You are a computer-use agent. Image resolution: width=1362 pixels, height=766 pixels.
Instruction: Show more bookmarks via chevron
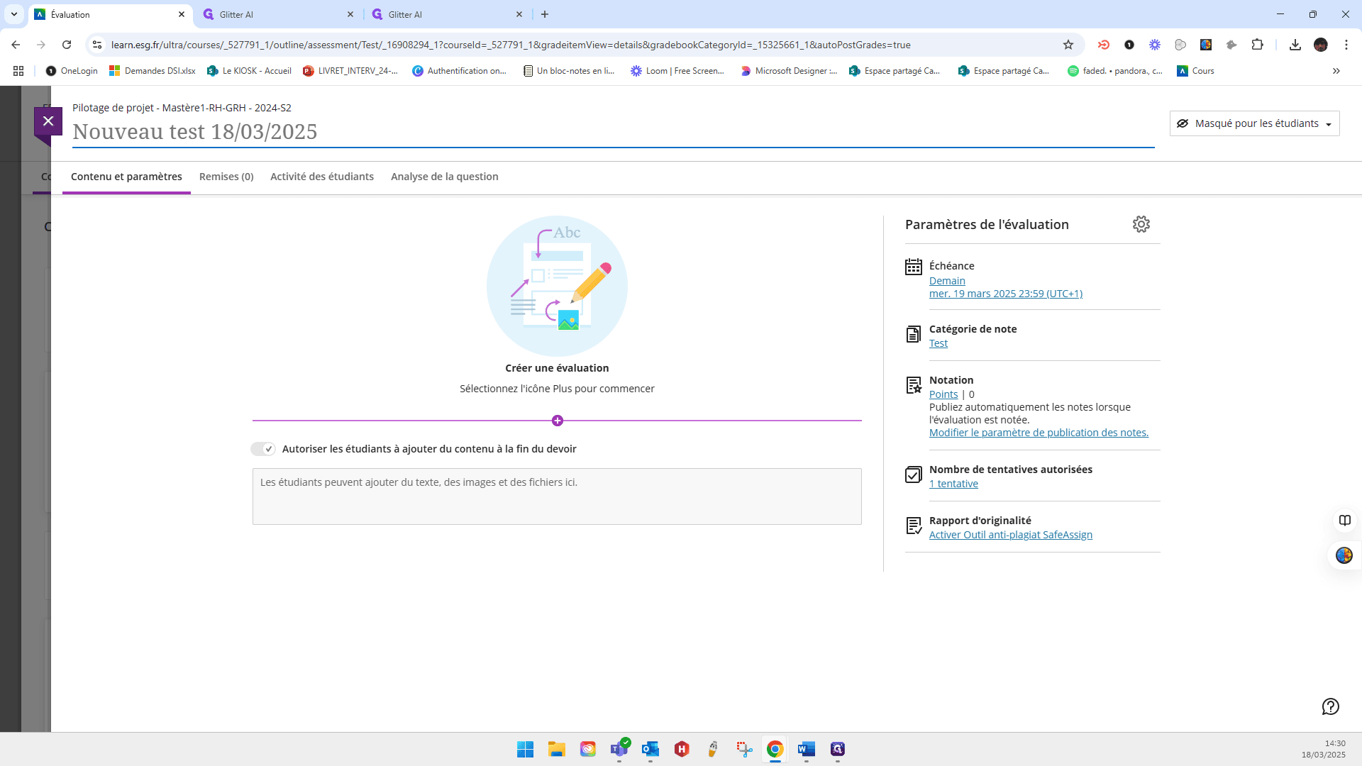(x=1336, y=71)
